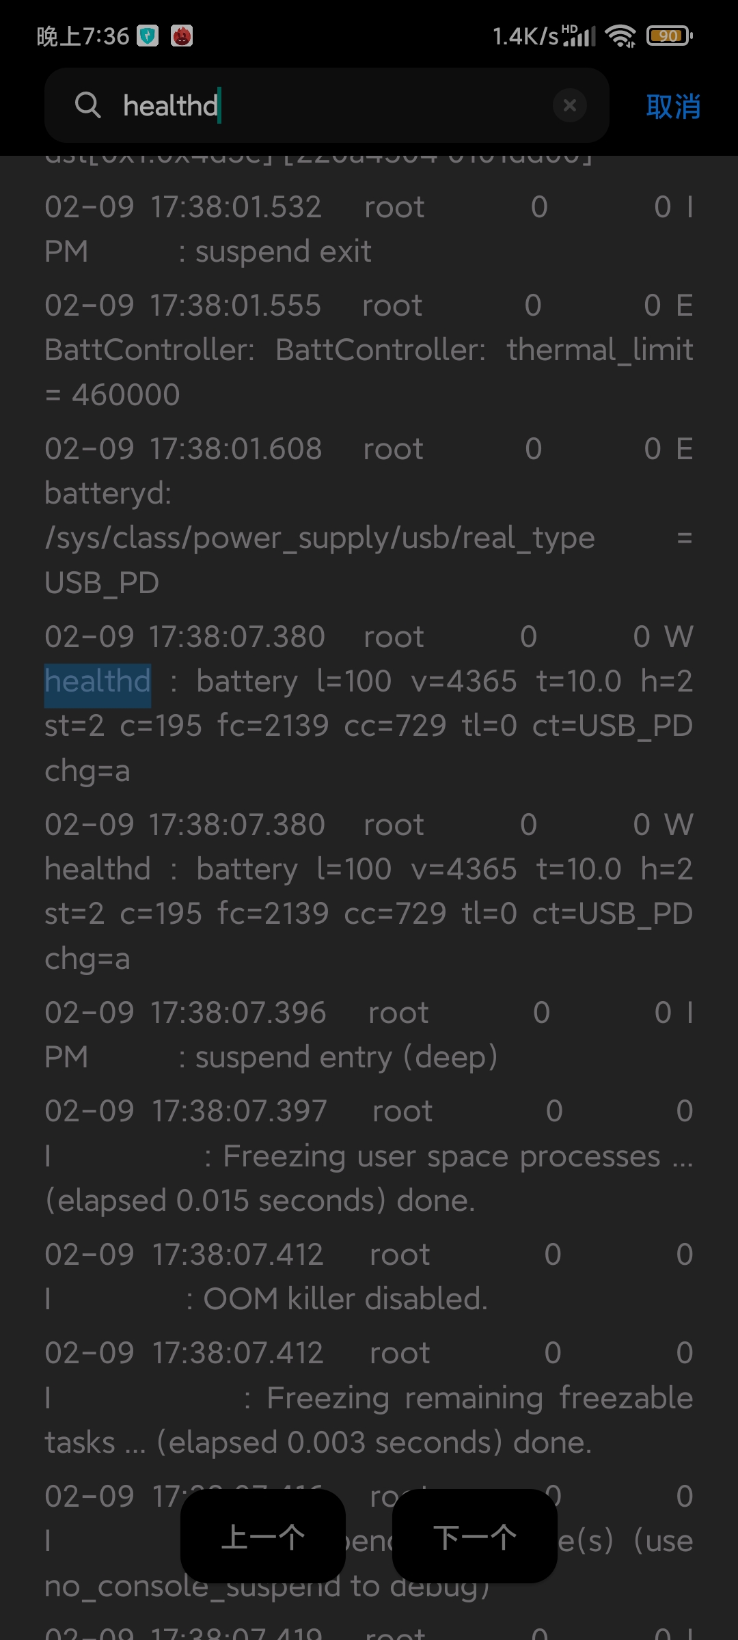Tap the second healthd battery log entry
738x1640 pixels.
(x=369, y=891)
